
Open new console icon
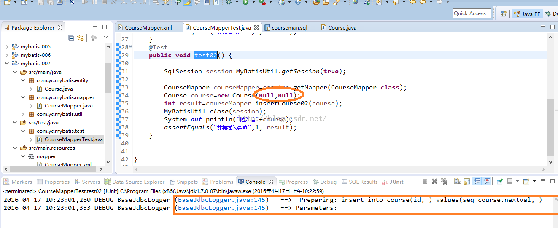coord(526,182)
